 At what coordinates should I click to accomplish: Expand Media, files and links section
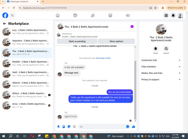pos(161,73)
